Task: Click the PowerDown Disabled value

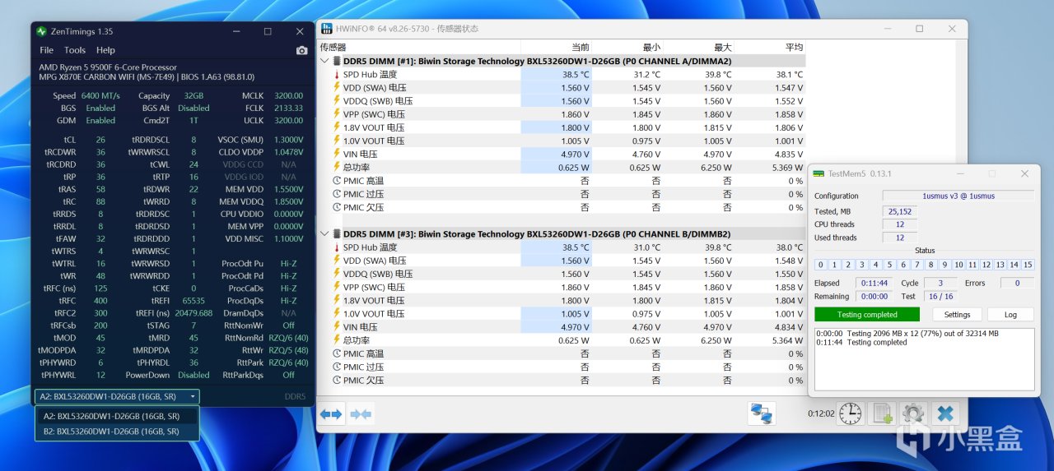Action: point(194,375)
